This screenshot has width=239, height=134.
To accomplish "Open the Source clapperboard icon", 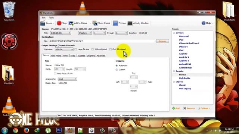I will [43, 23].
